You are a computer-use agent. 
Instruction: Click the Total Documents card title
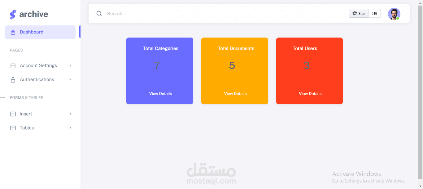pyautogui.click(x=236, y=48)
